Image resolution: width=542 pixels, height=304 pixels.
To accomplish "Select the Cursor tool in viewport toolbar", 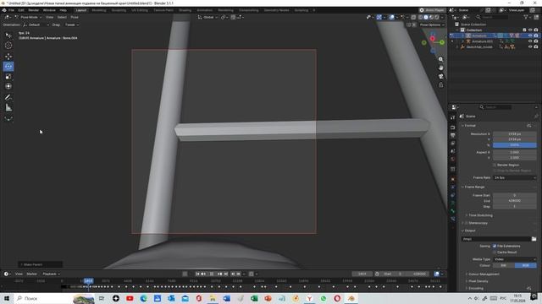I will click(8, 46).
